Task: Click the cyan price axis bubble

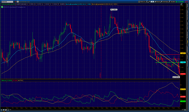Action: click(x=183, y=62)
